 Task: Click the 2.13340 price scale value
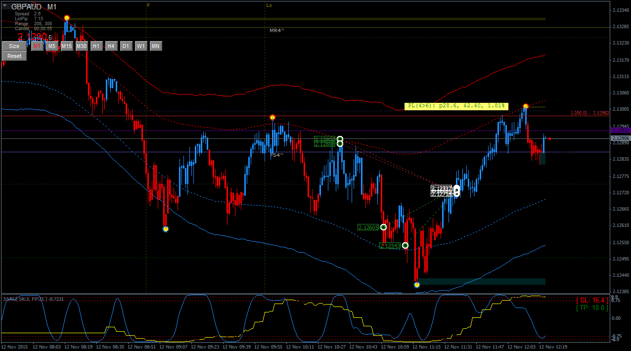click(621, 10)
